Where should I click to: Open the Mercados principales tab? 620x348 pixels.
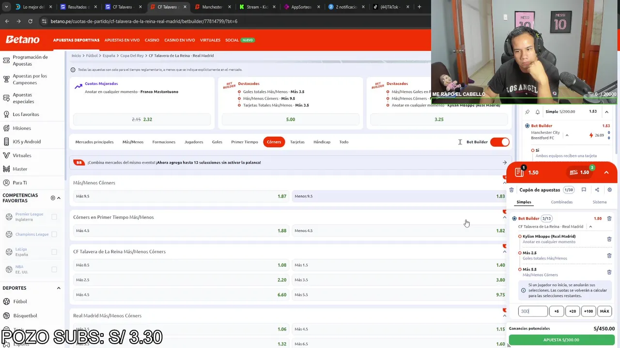tap(94, 142)
